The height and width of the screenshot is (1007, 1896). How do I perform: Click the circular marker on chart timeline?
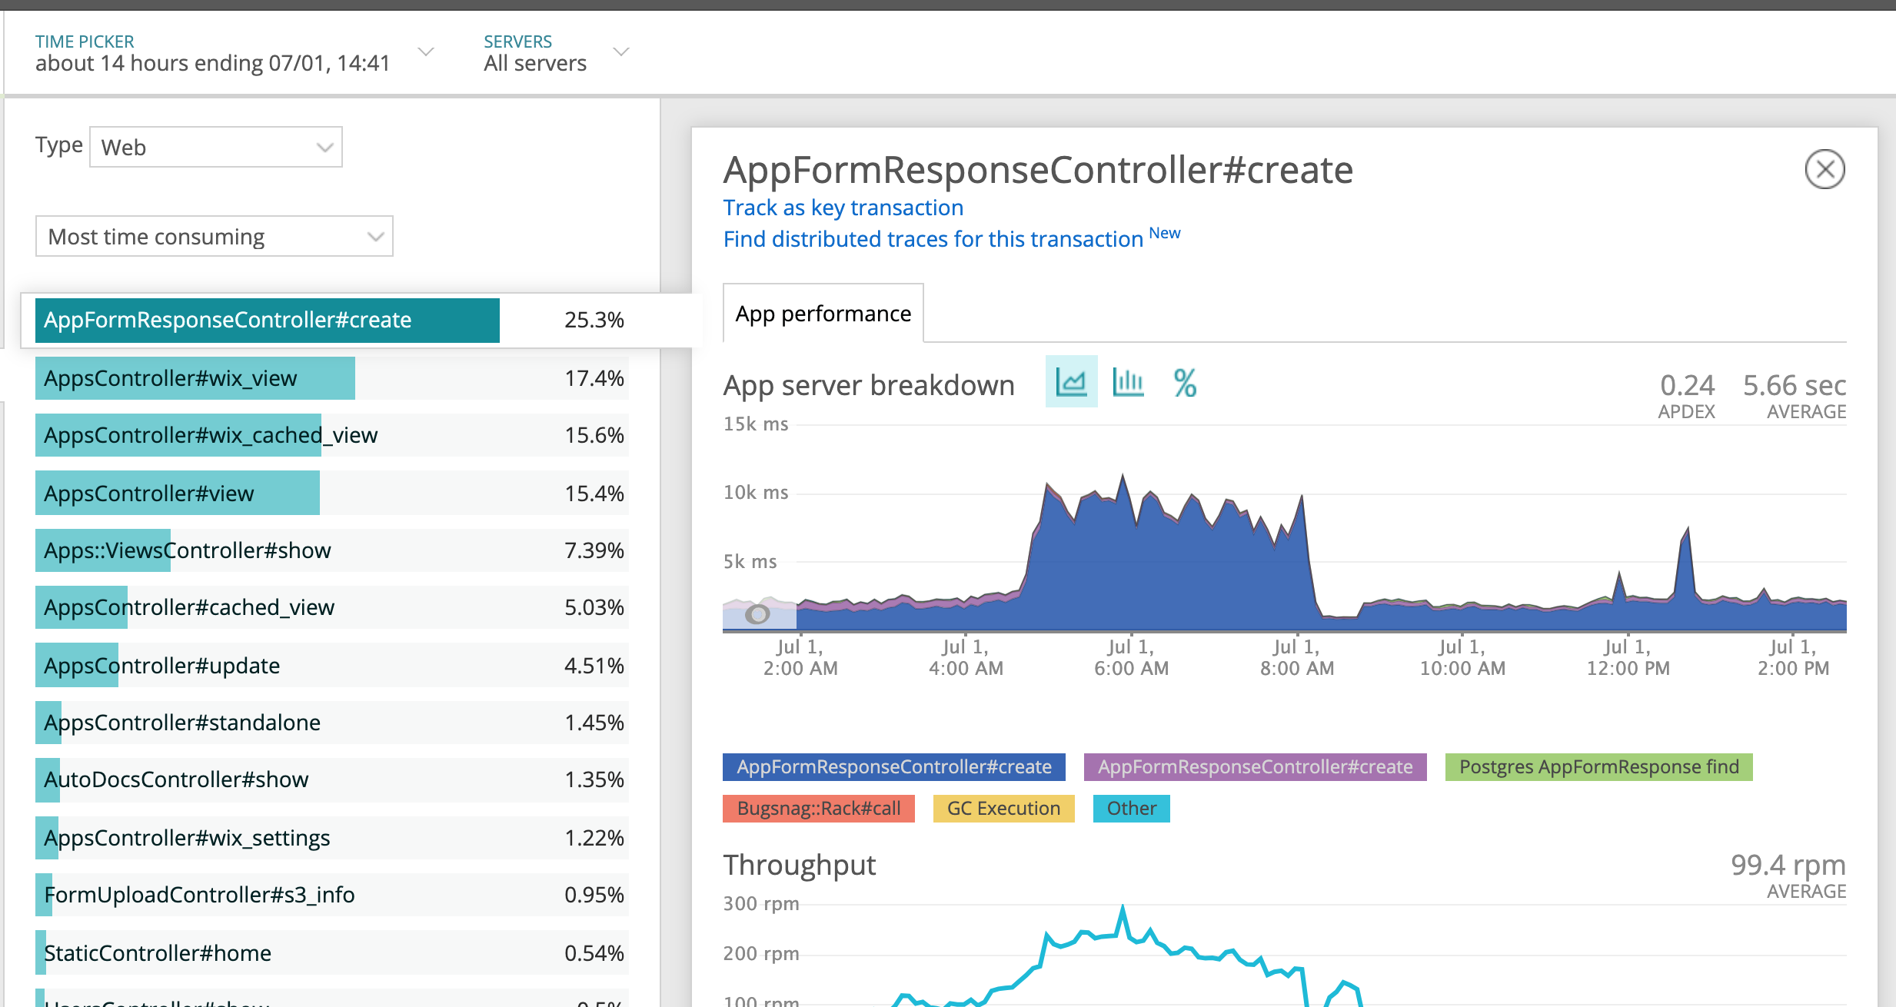point(757,614)
